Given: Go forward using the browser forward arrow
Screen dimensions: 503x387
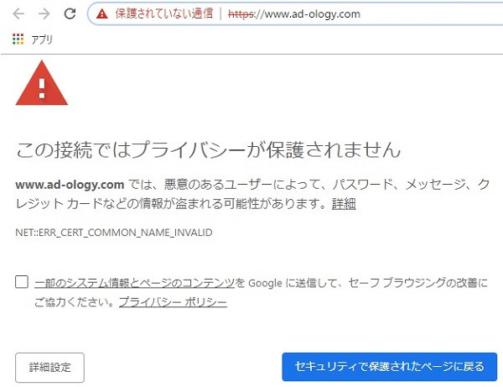Looking at the screenshot, I should click(x=44, y=13).
